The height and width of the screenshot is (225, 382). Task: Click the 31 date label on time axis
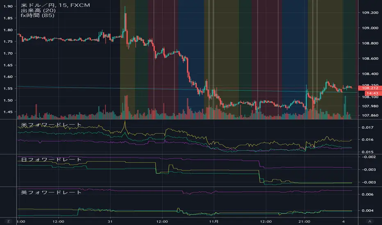point(110,221)
